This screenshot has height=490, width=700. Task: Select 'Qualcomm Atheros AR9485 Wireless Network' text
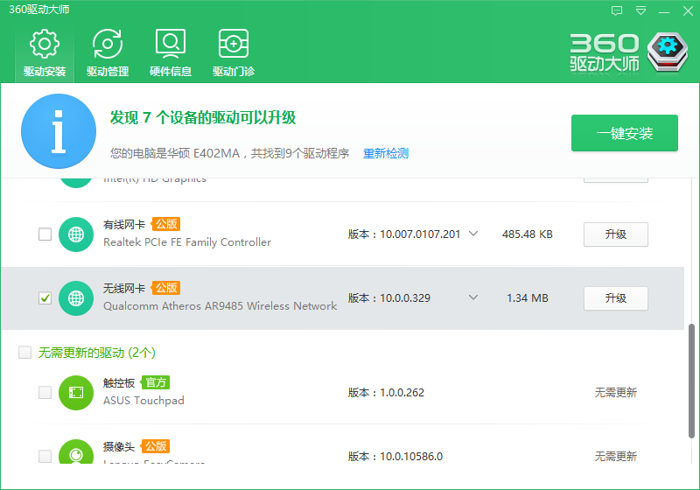pos(220,306)
